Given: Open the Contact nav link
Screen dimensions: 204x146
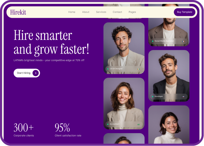Looking at the screenshot, I should click(x=117, y=12).
